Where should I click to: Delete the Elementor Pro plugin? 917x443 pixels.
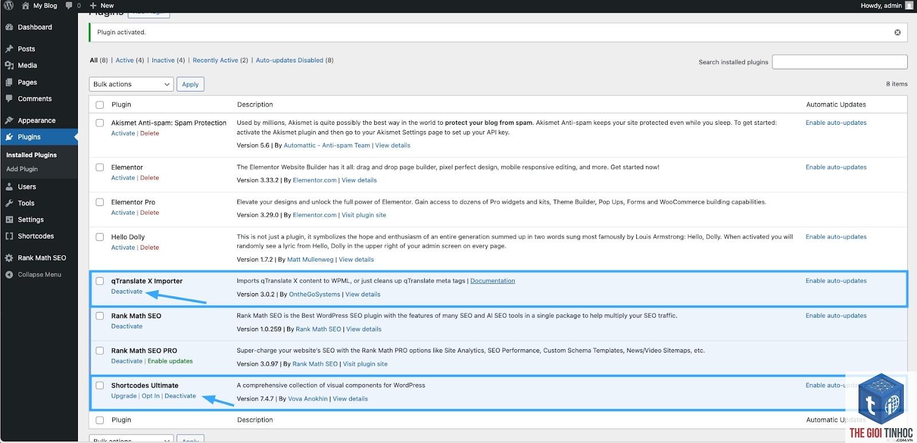point(150,213)
